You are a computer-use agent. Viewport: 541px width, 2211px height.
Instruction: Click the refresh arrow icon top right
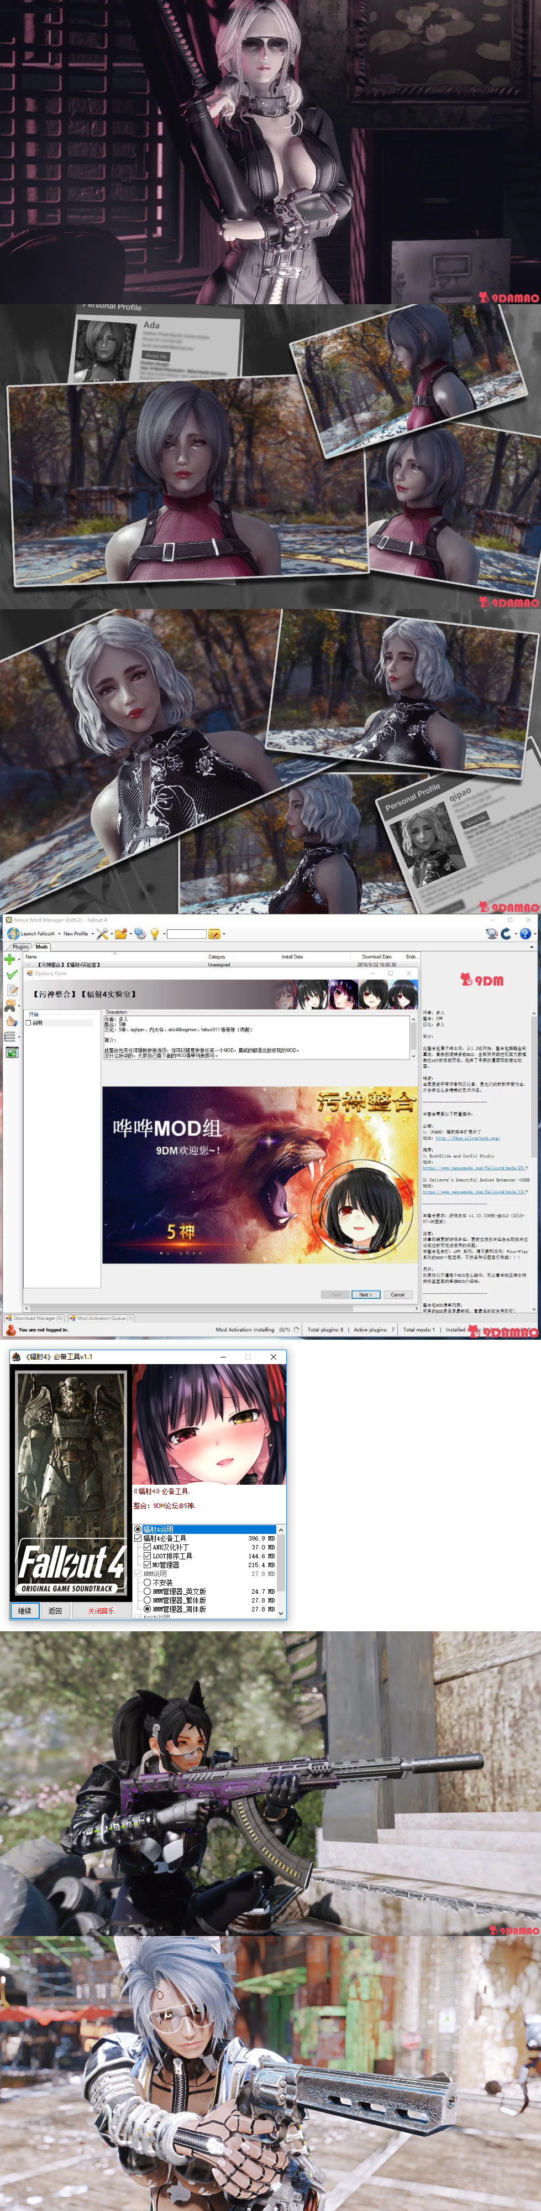tap(506, 933)
